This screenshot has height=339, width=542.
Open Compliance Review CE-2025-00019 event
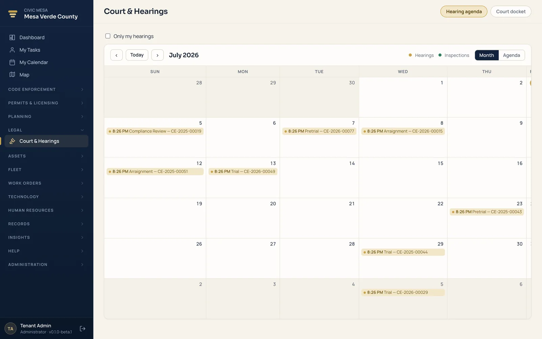coord(155,131)
